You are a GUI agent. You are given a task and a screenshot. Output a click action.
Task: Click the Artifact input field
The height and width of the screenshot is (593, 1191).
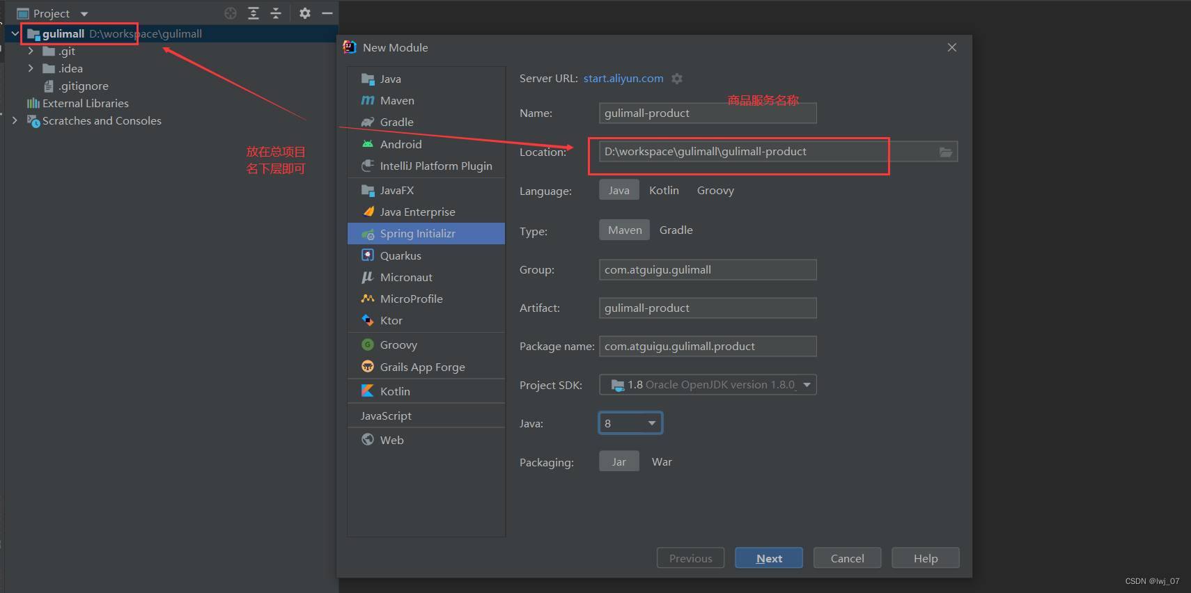pyautogui.click(x=708, y=308)
